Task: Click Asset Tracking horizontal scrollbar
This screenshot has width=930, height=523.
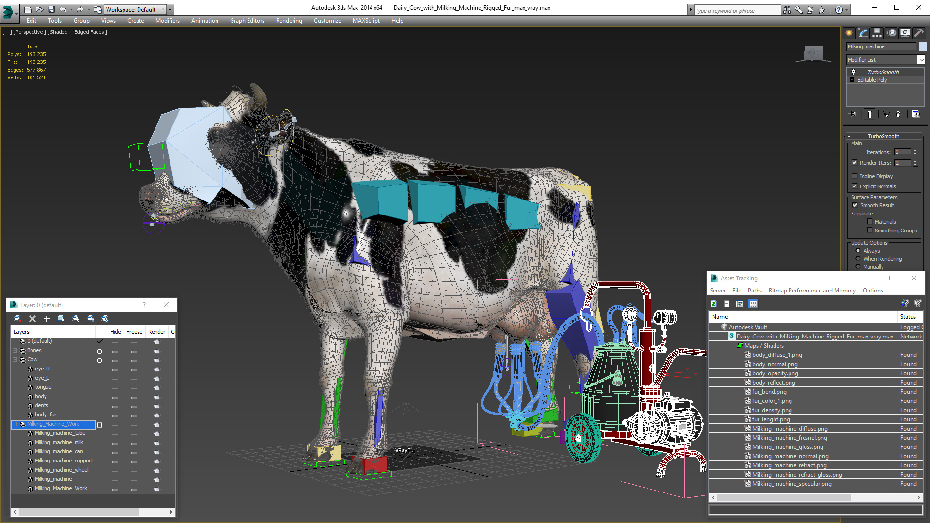Action: click(x=816, y=498)
